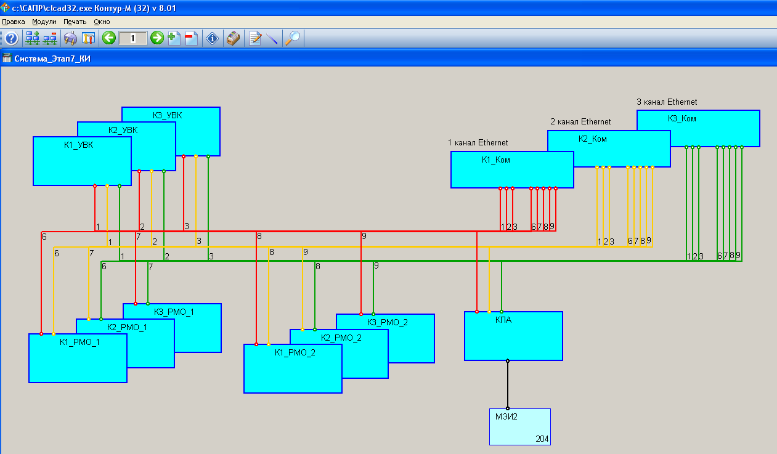Viewport: 777px width, 454px height.
Task: Click the black link between КПА and МЭИ2
Action: 508,384
